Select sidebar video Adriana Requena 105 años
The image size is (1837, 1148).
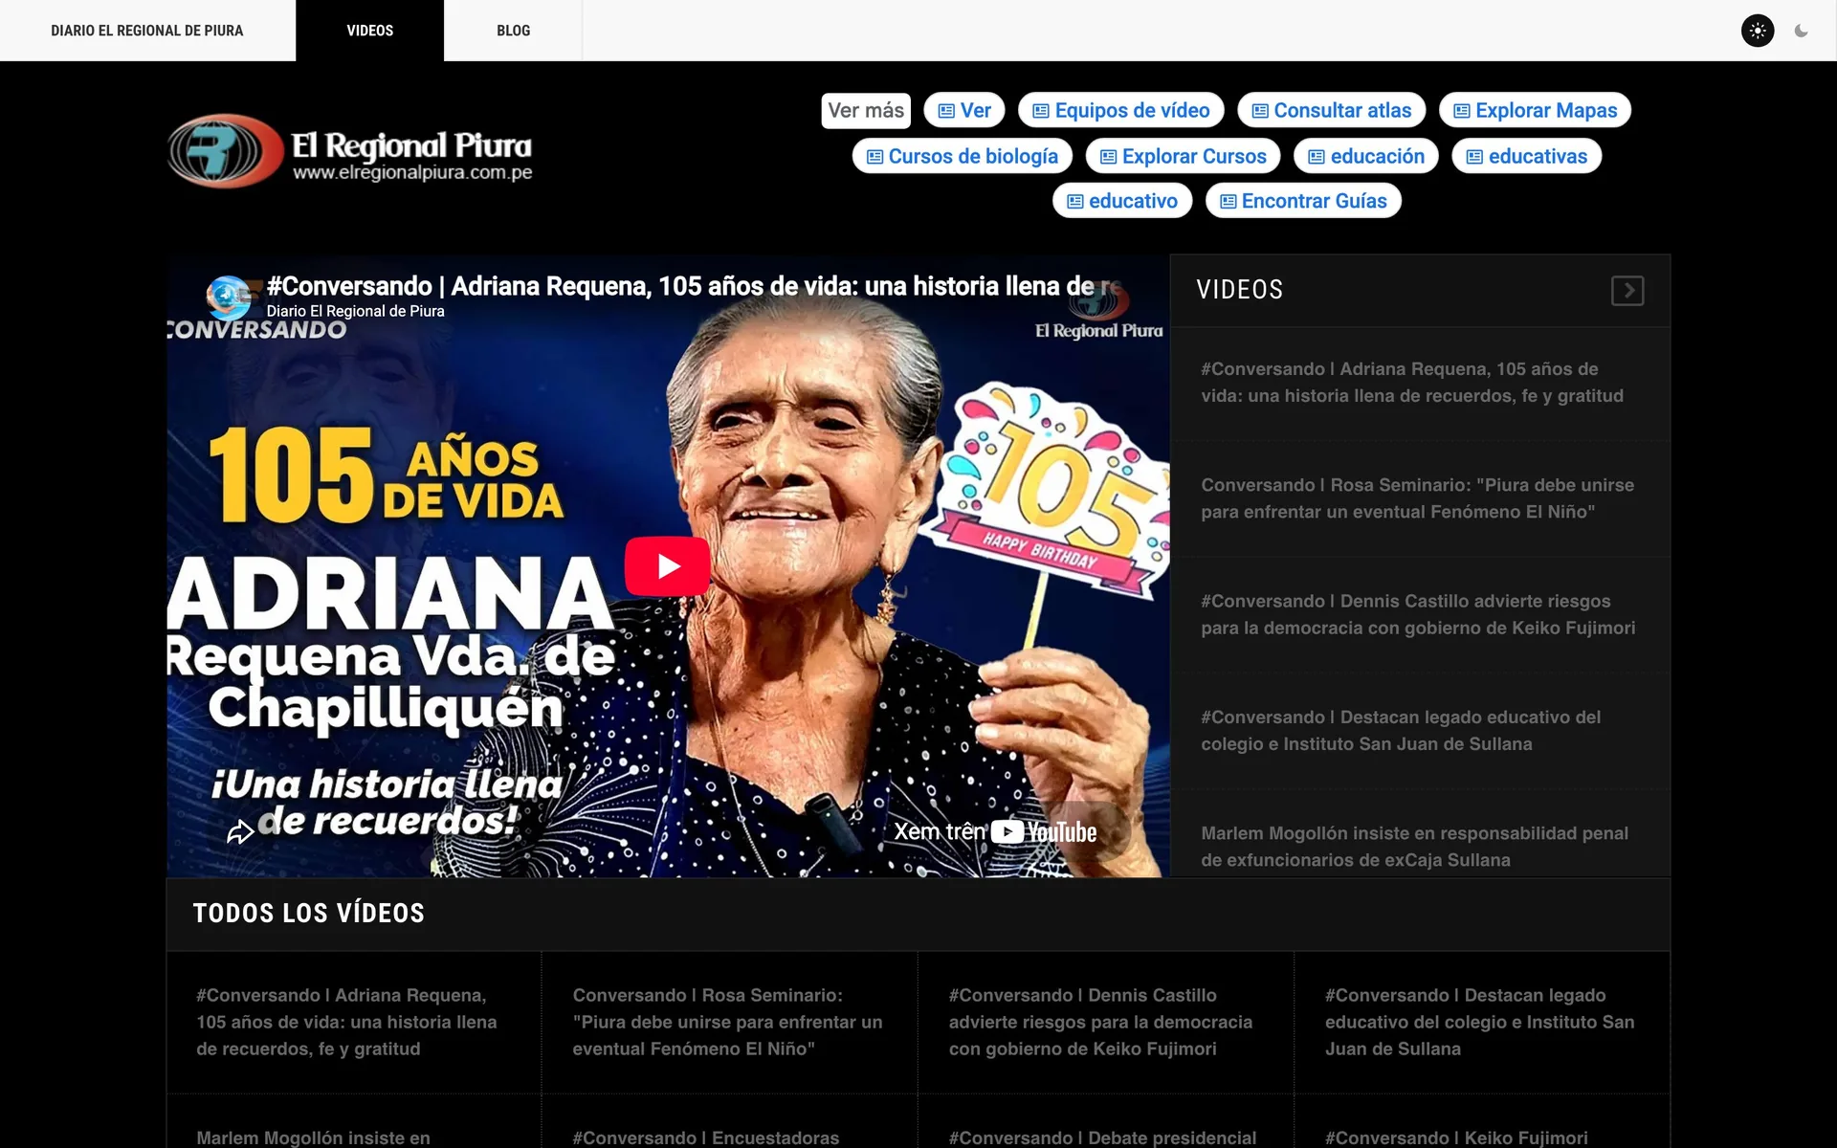1420,383
